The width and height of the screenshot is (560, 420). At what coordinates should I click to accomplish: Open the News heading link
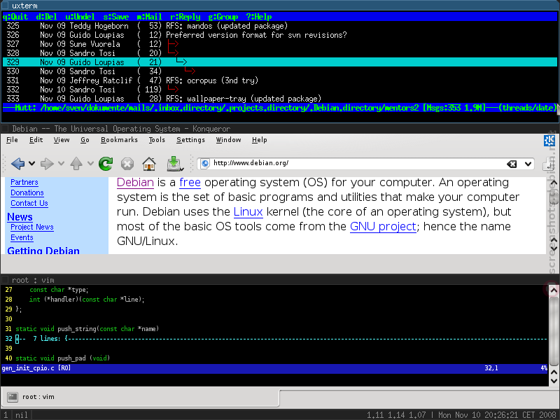click(20, 217)
